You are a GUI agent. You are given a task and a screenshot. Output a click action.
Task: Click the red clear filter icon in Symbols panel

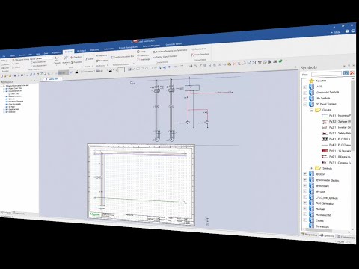[x=352, y=72]
